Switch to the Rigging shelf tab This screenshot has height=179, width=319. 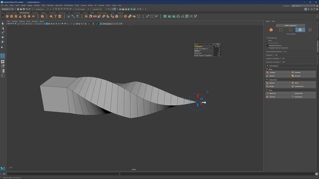point(43,13)
